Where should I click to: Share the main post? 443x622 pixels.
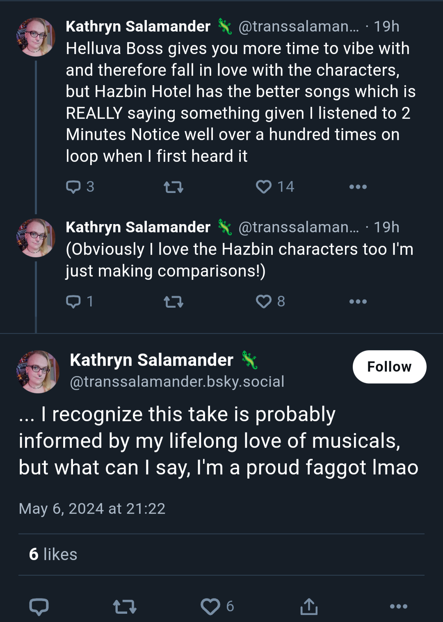[309, 606]
